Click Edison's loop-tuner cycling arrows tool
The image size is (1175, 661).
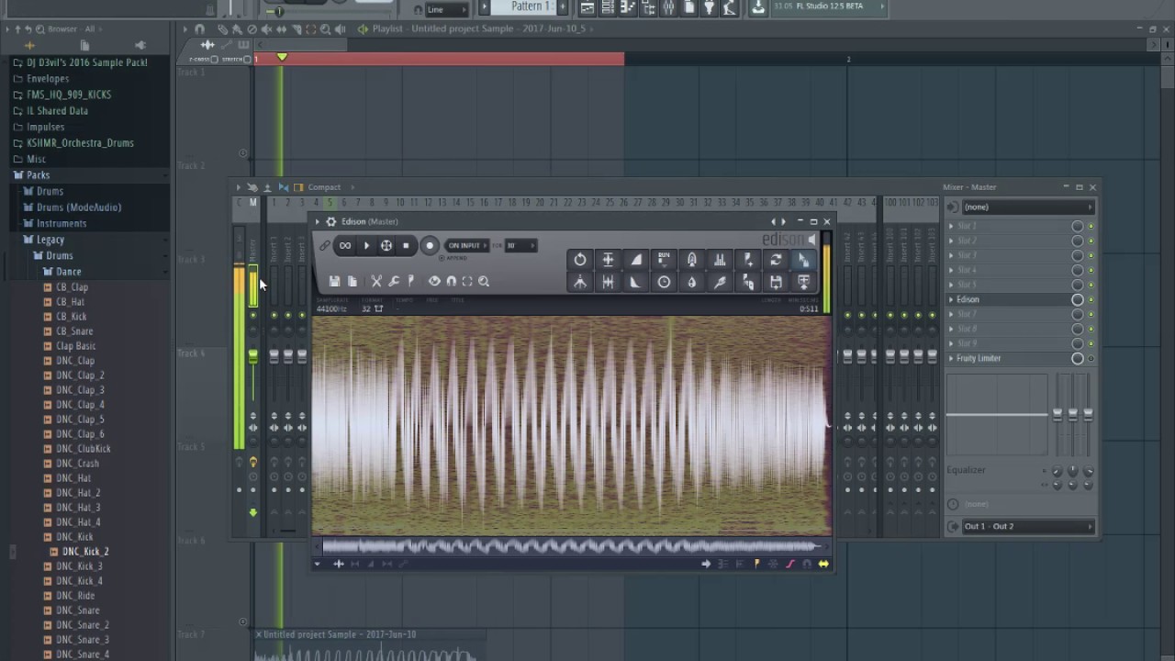[776, 260]
